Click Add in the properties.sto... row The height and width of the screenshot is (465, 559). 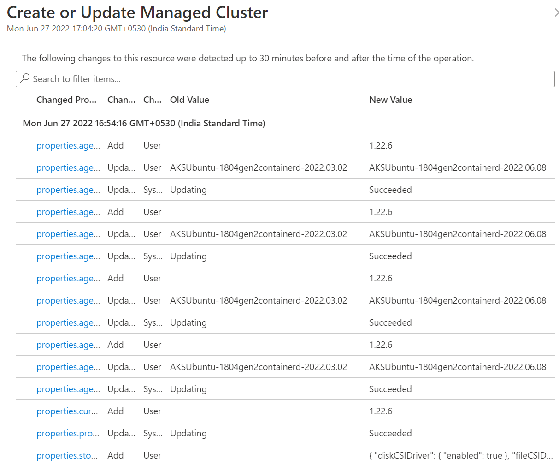[115, 455]
